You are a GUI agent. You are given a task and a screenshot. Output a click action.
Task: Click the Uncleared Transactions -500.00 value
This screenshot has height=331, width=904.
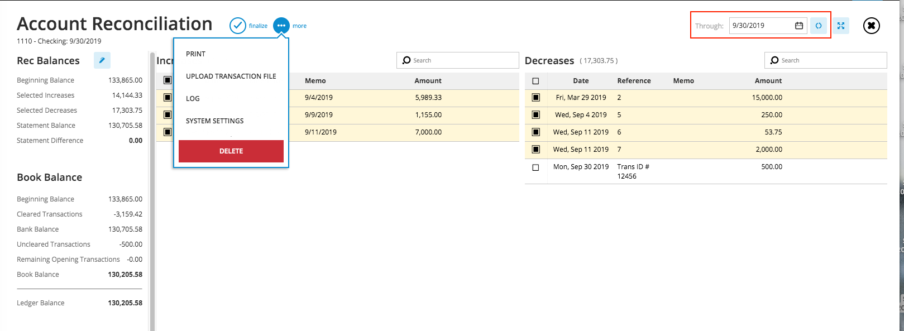coord(131,244)
